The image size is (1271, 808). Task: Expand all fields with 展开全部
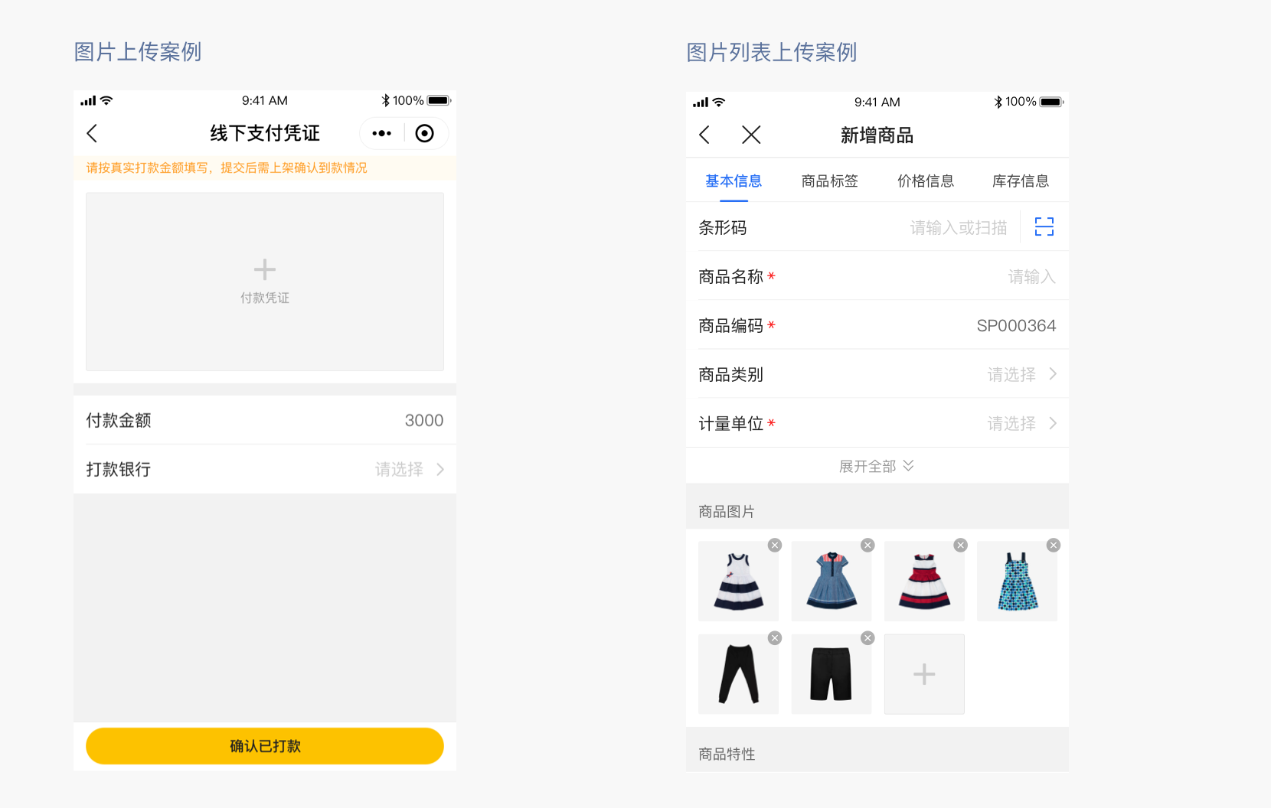tap(877, 466)
